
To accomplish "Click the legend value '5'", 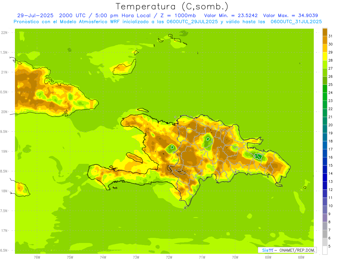I will click(x=330, y=246).
